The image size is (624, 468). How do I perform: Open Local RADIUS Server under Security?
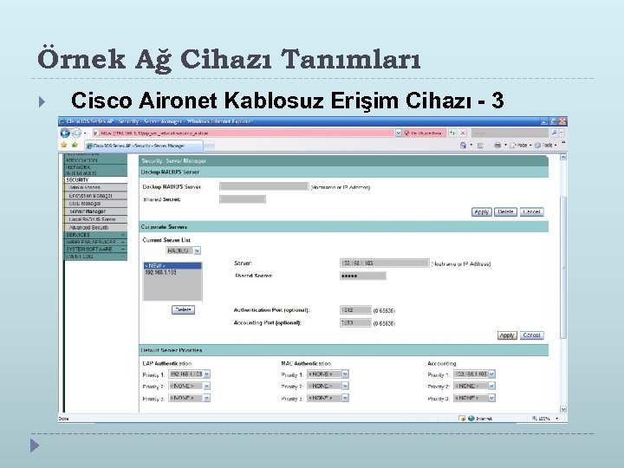[95, 219]
